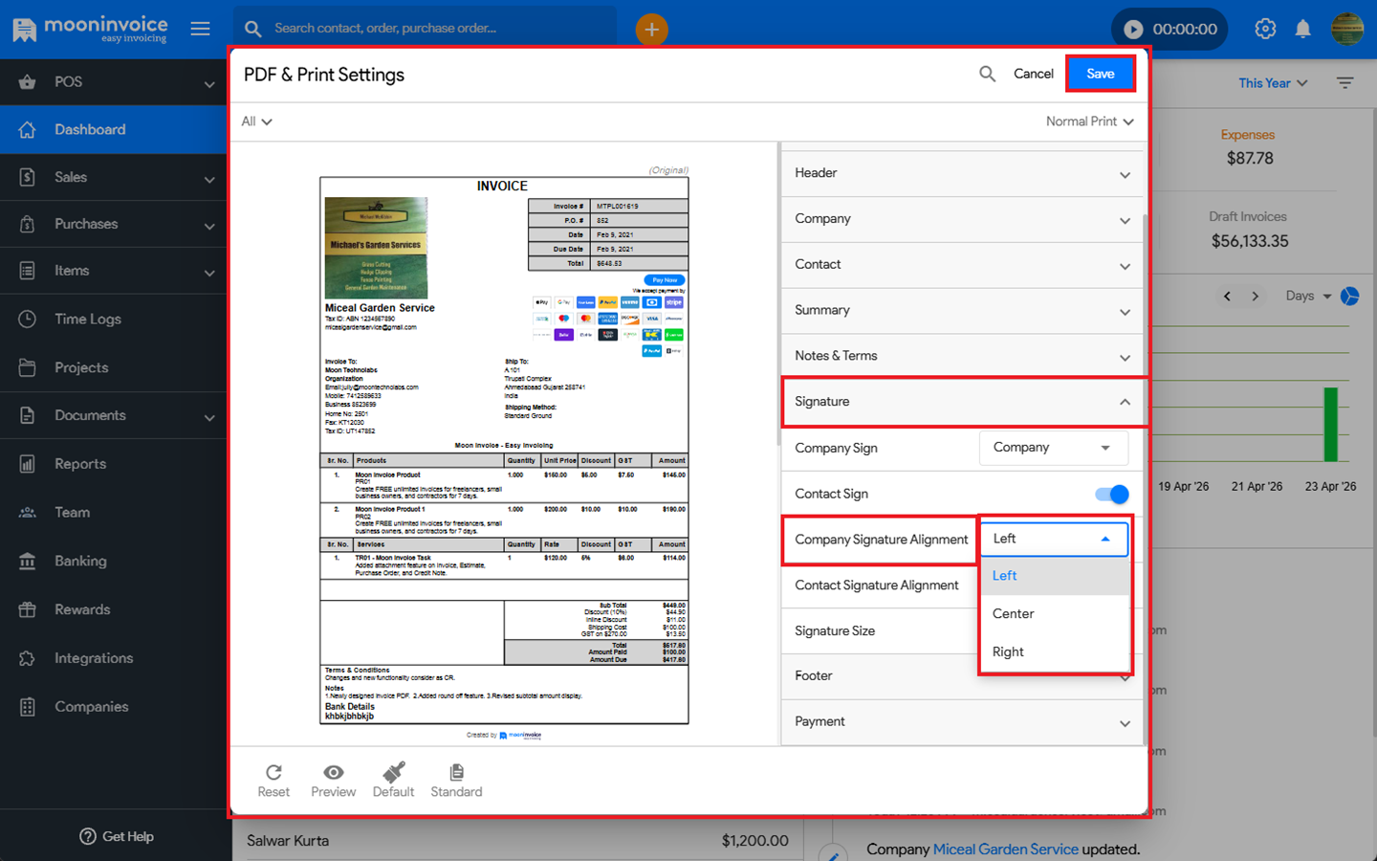Viewport: 1377px width, 861px height.
Task: Click the invoice preview thumbnail
Action: coord(504,450)
